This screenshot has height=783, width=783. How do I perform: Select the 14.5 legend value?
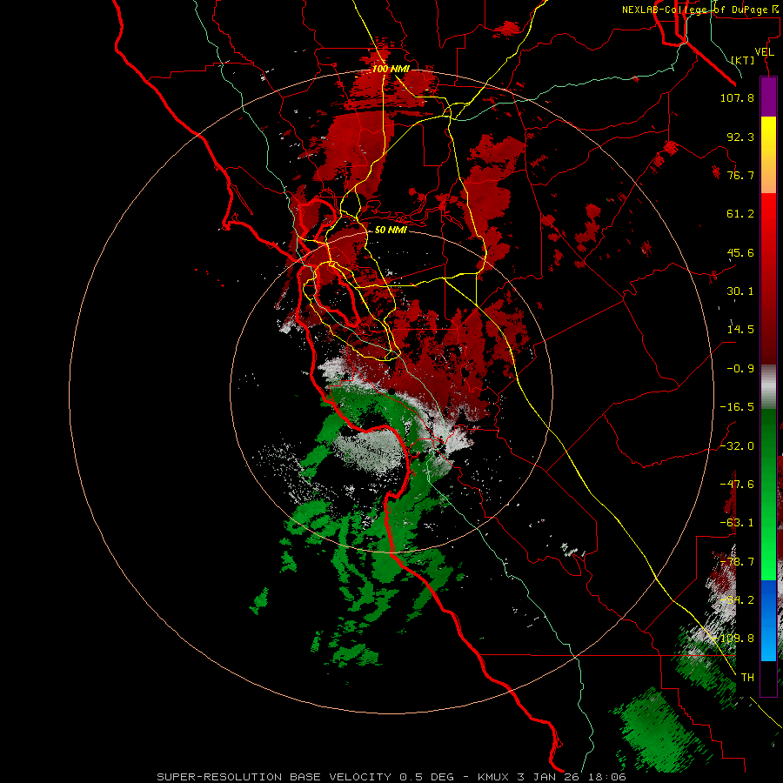740,330
